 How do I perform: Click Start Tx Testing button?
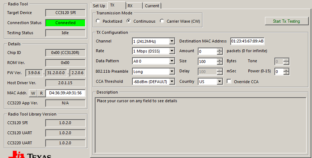pos(287,21)
